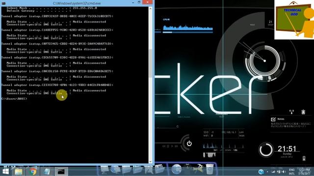Click the 'Tunnel adapter isatap.{BB93243F' line
Screen dimensions: 314x176
57,16
